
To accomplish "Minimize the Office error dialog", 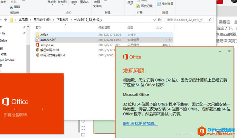I will pos(220,51).
